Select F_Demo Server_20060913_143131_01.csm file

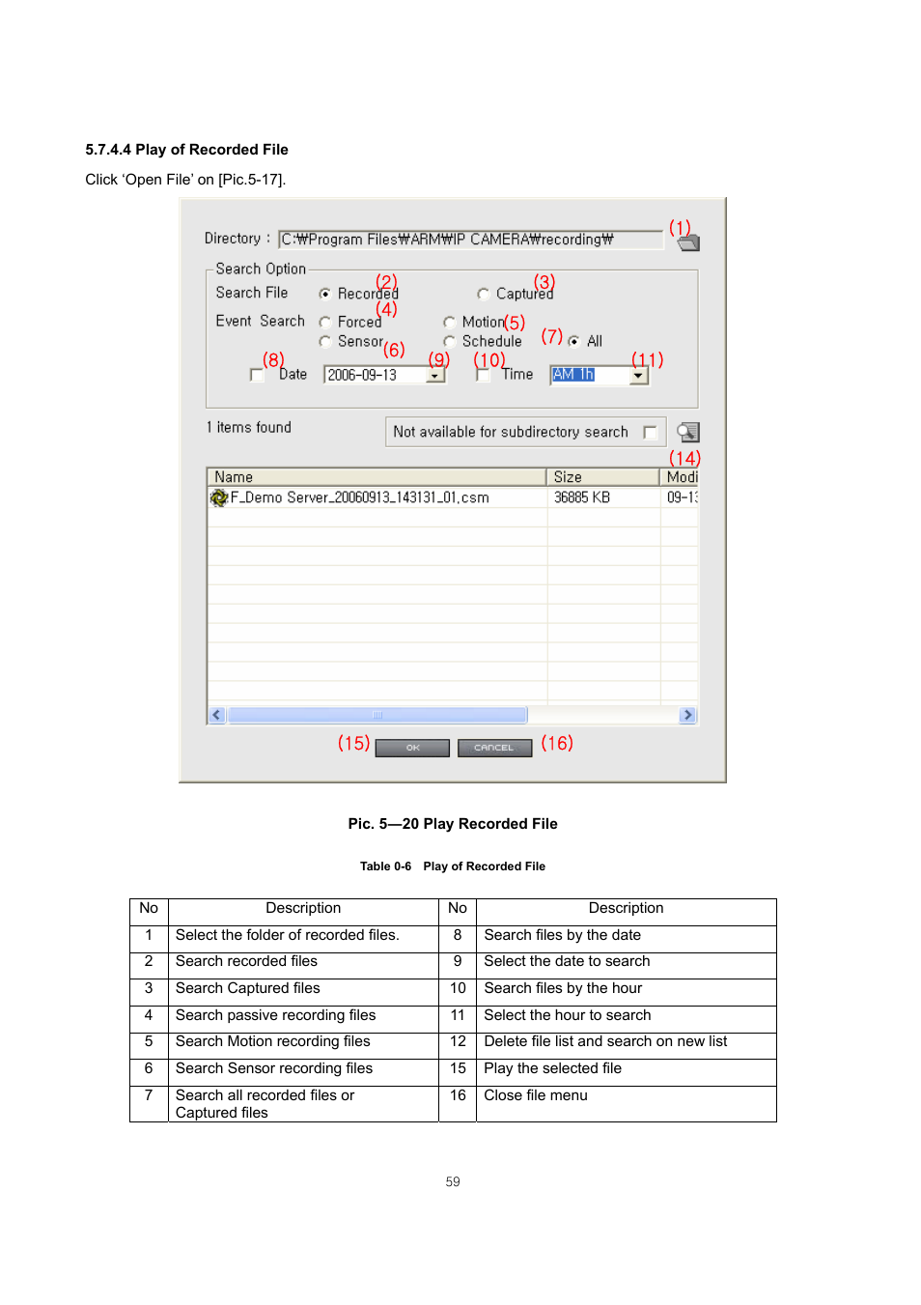(359, 497)
